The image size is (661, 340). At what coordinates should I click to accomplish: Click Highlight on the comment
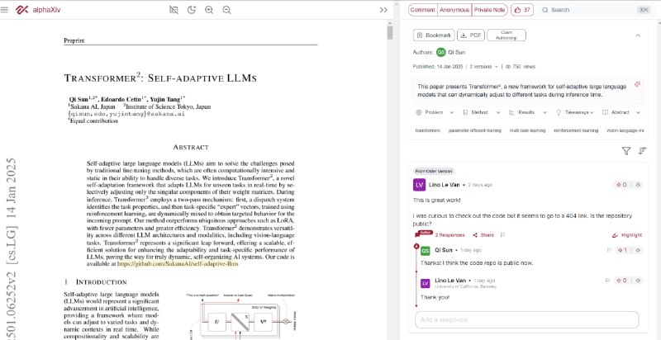click(x=627, y=235)
